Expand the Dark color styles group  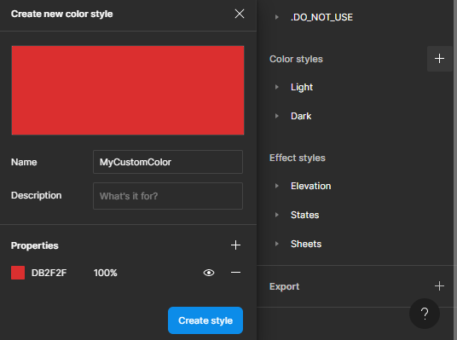(x=276, y=116)
